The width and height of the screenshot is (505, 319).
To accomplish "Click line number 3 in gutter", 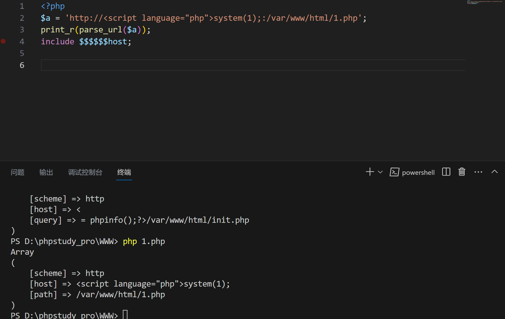I will (x=22, y=30).
